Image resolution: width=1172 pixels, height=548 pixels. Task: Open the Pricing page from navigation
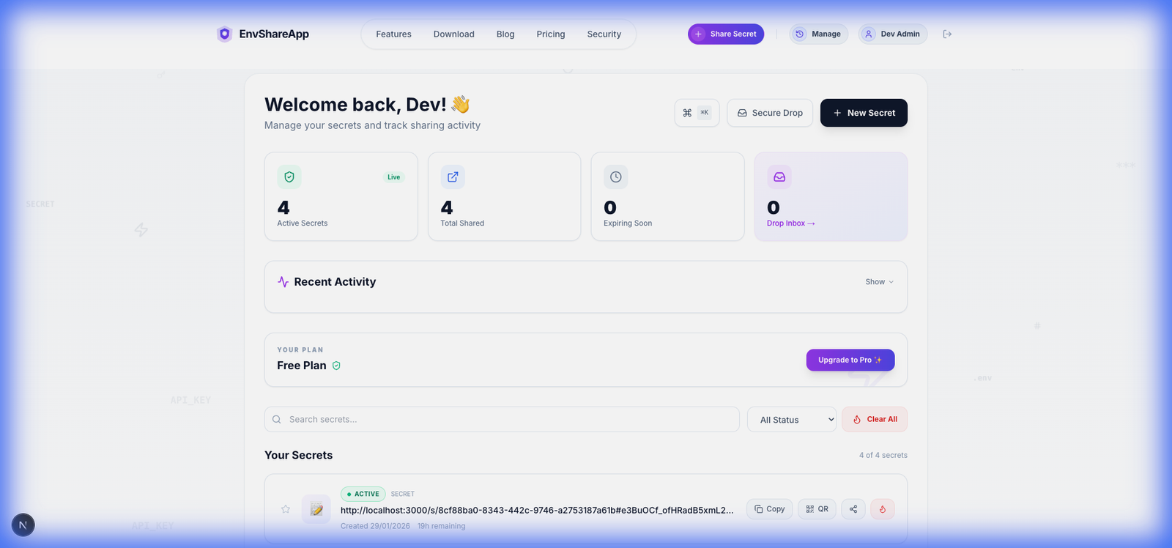click(550, 34)
